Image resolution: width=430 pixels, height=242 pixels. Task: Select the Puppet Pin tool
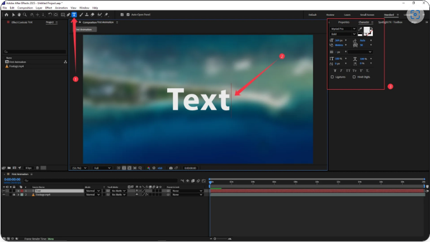click(106, 14)
